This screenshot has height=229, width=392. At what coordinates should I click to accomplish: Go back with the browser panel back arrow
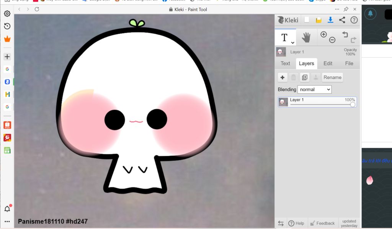tap(19, 9)
